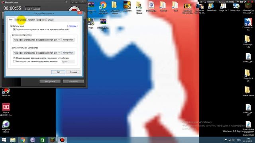Click Настройки next to Дополнительное устройство
This screenshot has height=143, width=255.
point(68,53)
